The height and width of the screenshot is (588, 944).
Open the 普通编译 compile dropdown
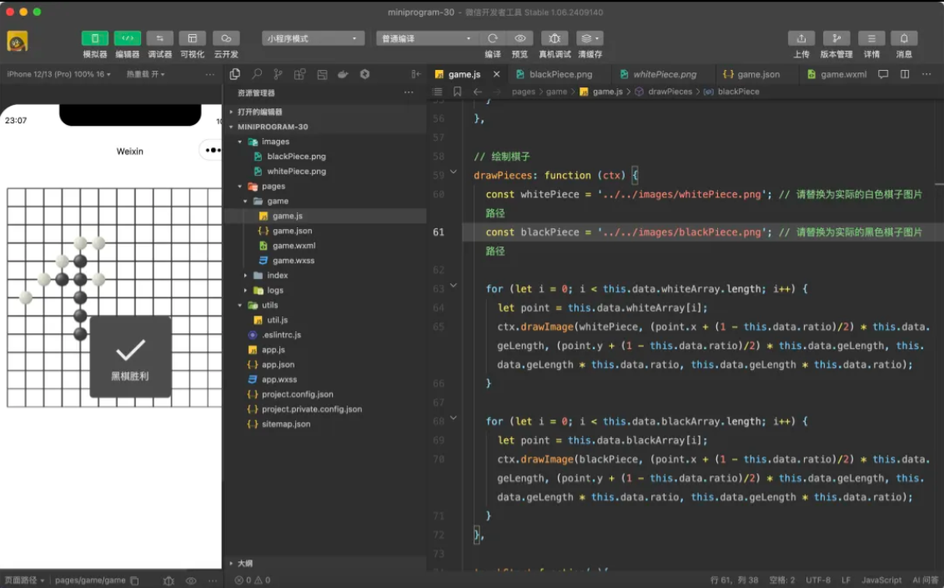pos(427,38)
